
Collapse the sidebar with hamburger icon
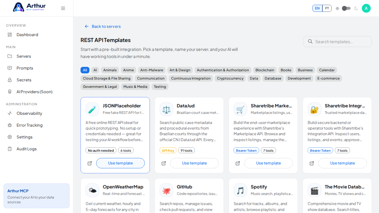[63, 8]
